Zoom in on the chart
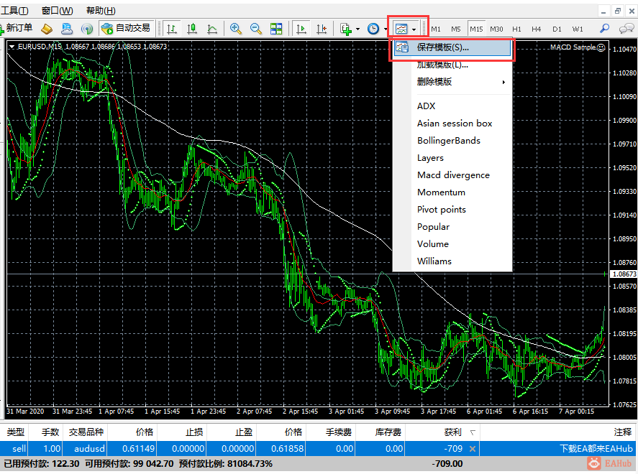 [x=236, y=29]
